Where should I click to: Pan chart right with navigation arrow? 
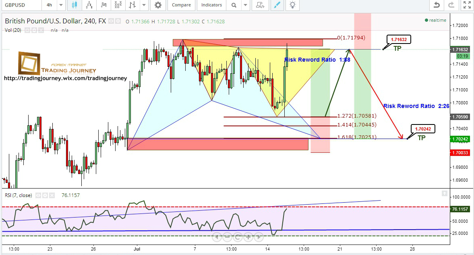pos(259,237)
